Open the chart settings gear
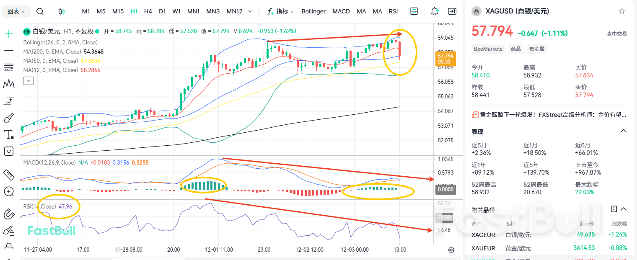Image resolution: width=637 pixels, height=260 pixels. [x=451, y=250]
